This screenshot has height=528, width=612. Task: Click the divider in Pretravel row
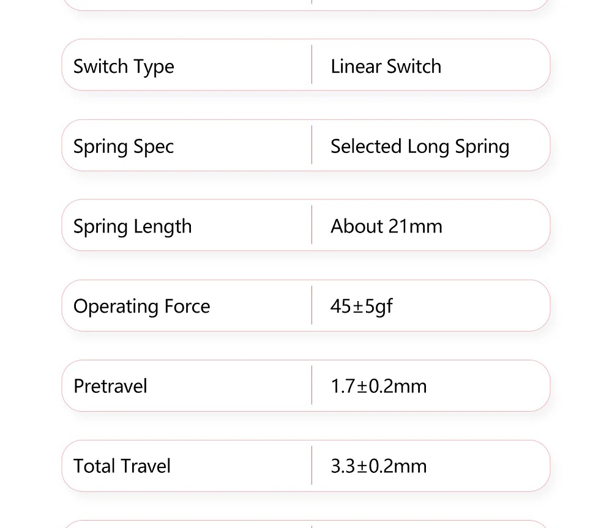[x=312, y=385]
